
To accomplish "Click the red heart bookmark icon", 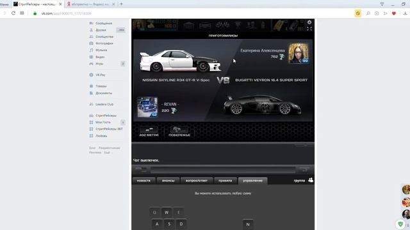I will [x=394, y=13].
